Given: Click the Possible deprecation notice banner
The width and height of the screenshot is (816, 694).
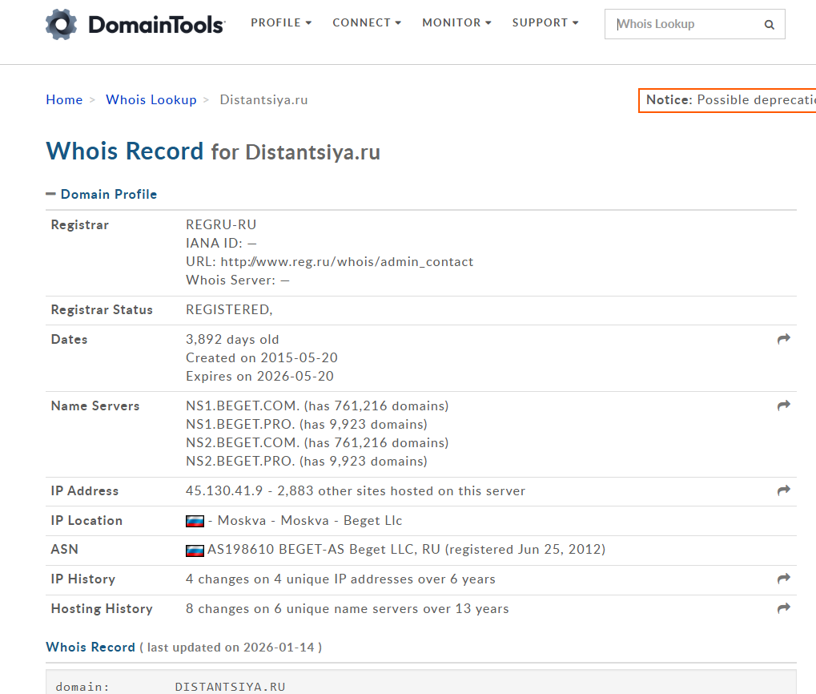Looking at the screenshot, I should pos(729,100).
